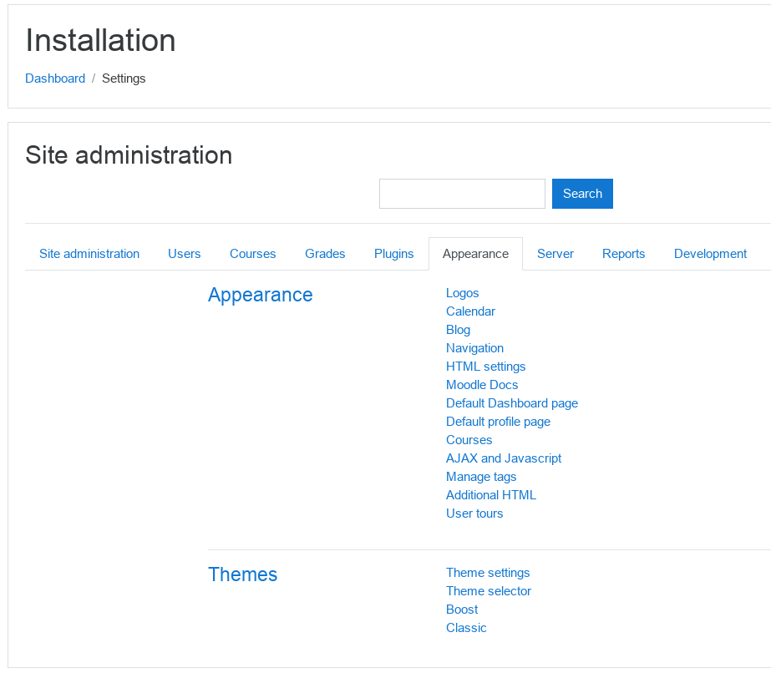
Task: Open the Courses link under Appearance list
Action: (x=469, y=440)
